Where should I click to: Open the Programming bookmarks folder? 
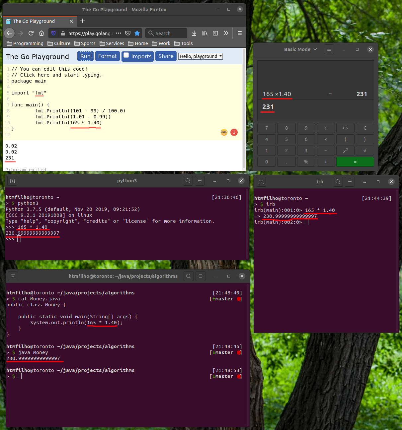[x=25, y=43]
